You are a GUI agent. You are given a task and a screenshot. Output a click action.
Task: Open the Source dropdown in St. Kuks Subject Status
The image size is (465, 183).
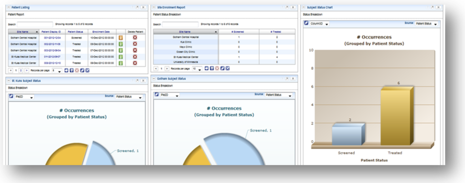coord(129,97)
